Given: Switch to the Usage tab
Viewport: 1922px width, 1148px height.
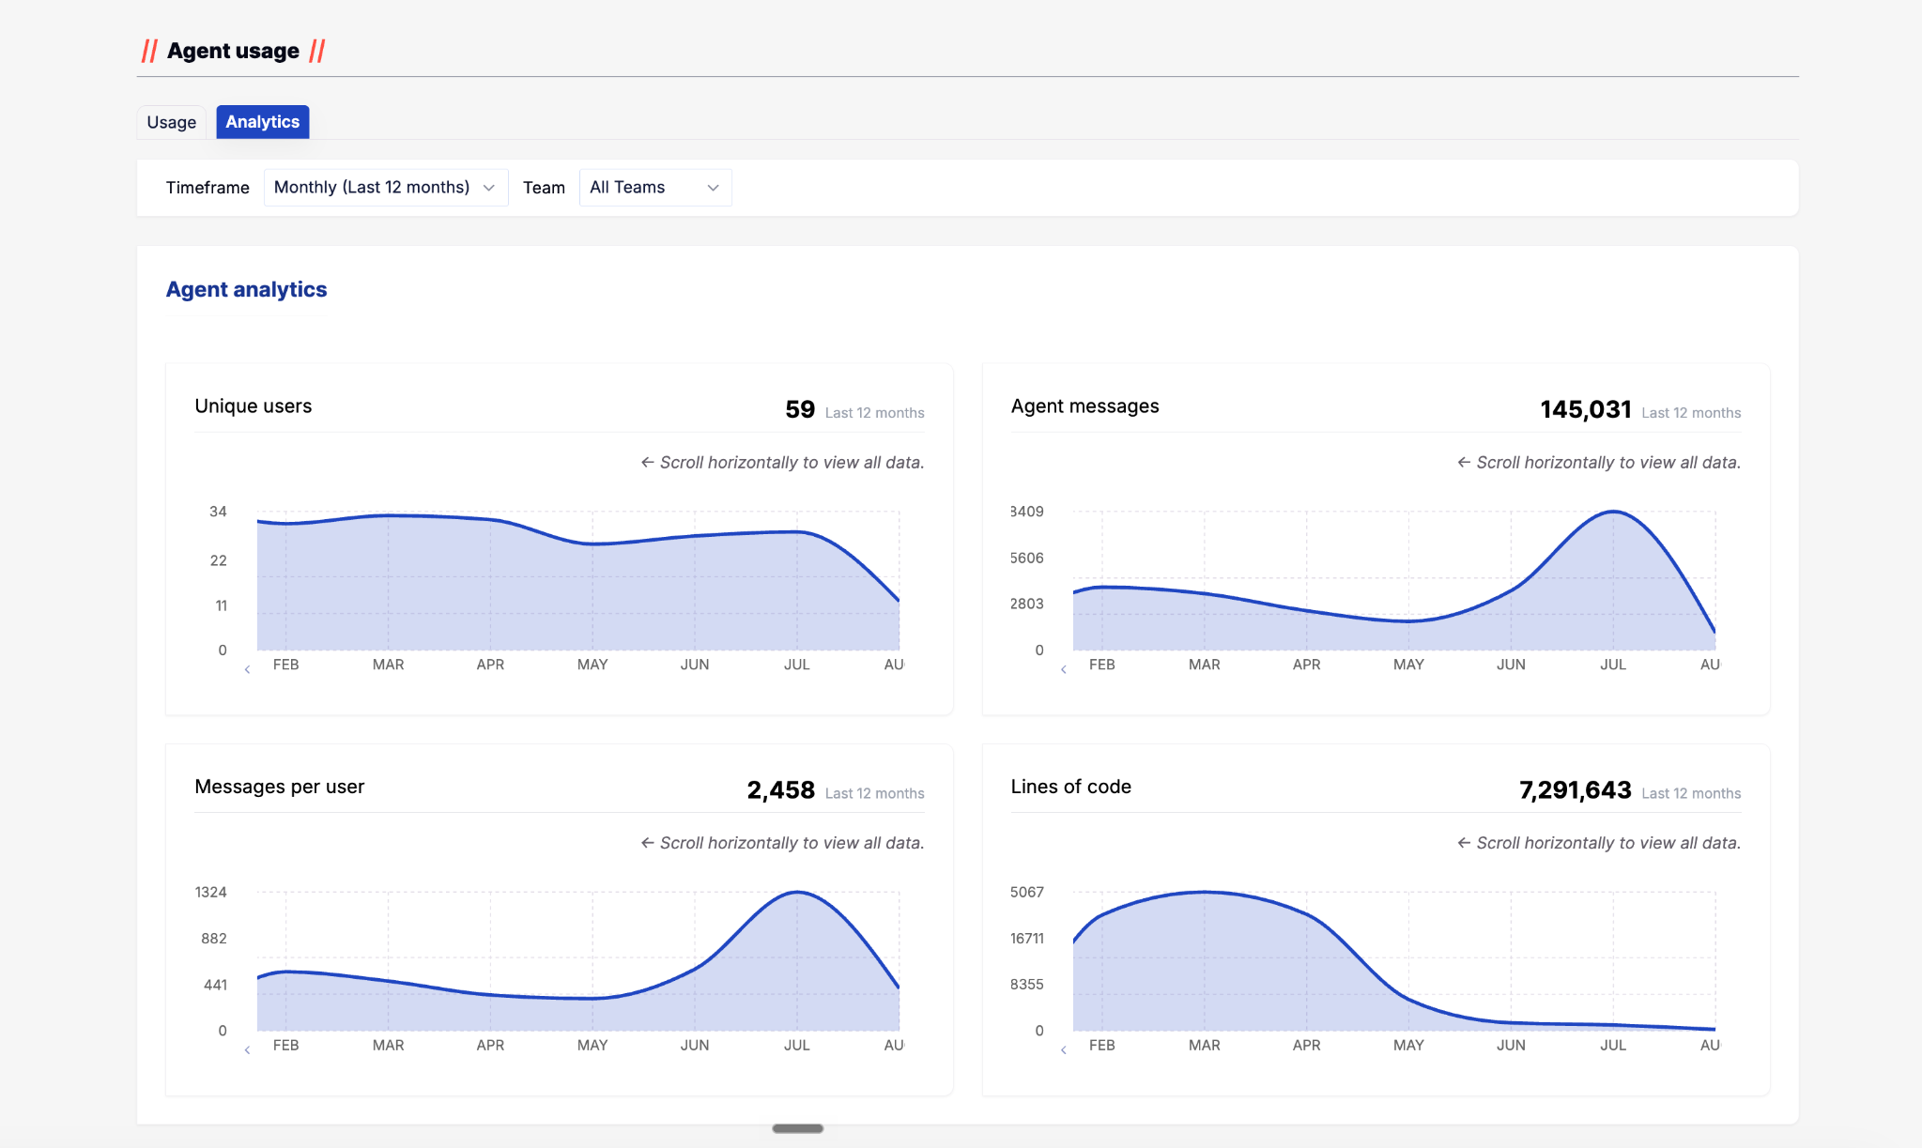Looking at the screenshot, I should pyautogui.click(x=172, y=122).
